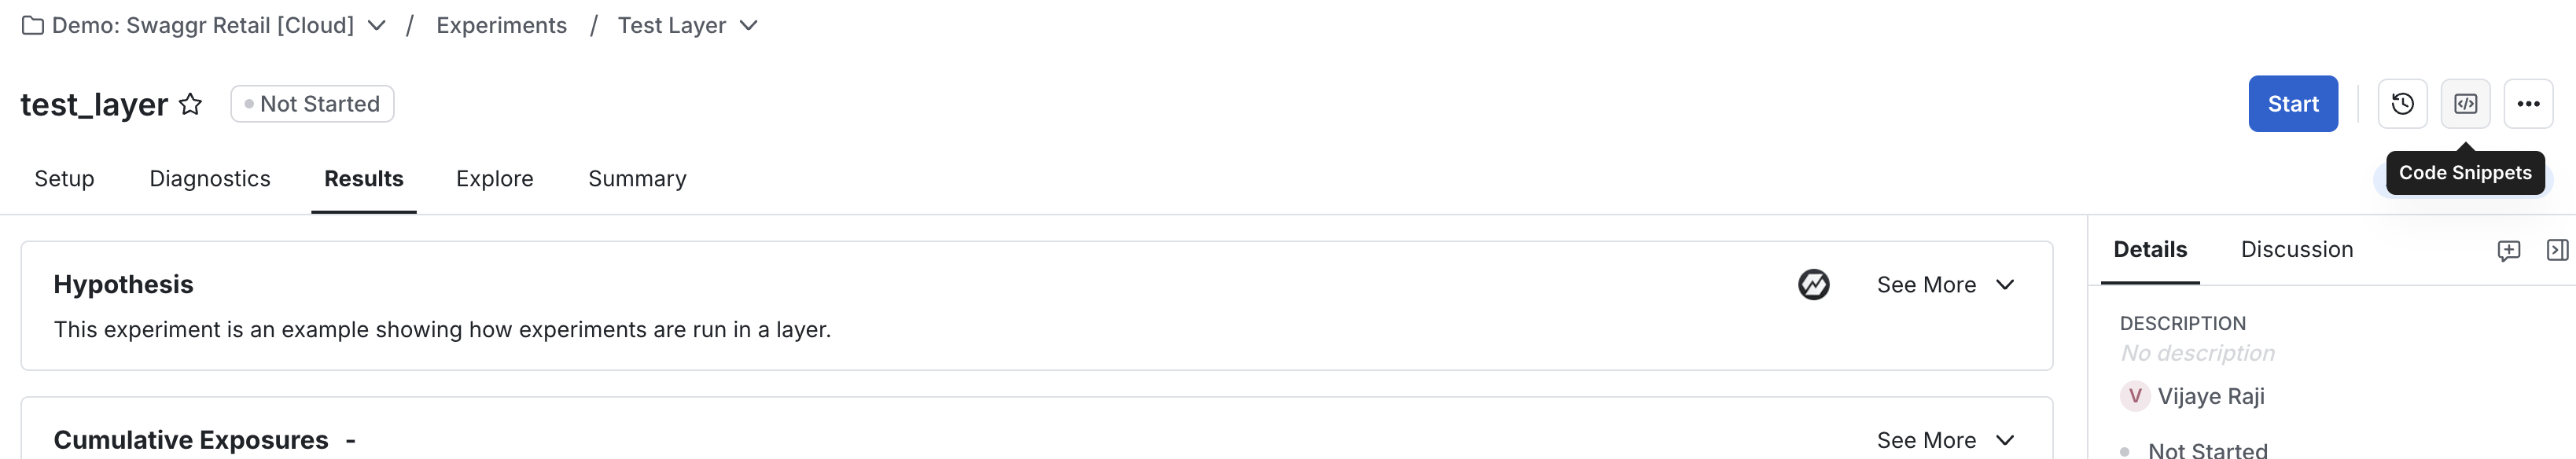Expand the project dropdown Demo: Swaggr Retail
The height and width of the screenshot is (459, 2576).
pyautogui.click(x=376, y=25)
